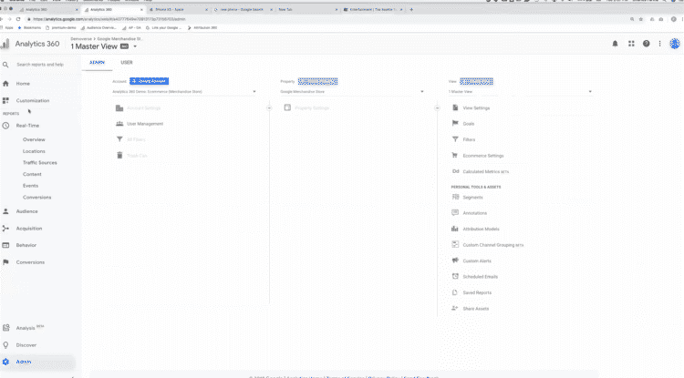Viewport: 684px width, 378px height.
Task: Click the Analytics 360 logo icon
Action: 5,44
